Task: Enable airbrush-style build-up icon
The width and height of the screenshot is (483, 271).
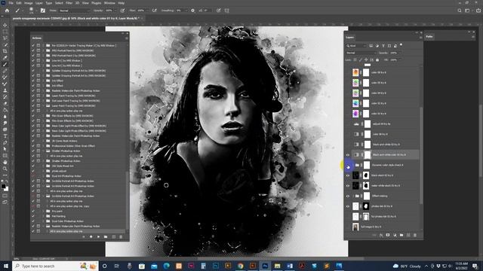Action: click(x=154, y=11)
